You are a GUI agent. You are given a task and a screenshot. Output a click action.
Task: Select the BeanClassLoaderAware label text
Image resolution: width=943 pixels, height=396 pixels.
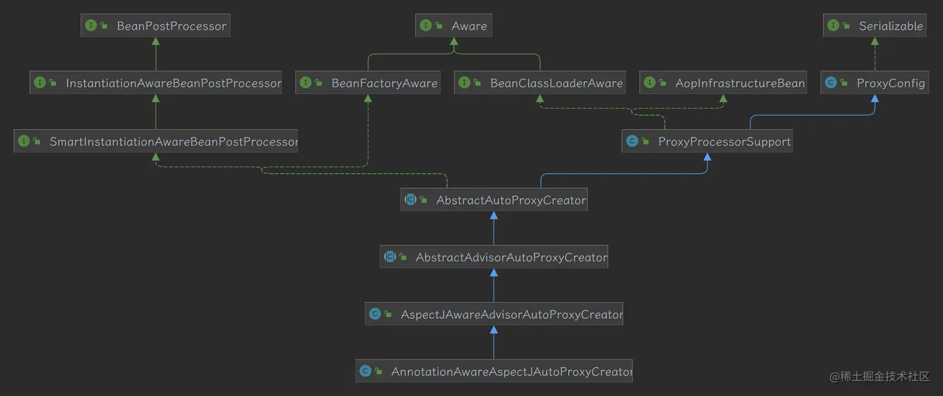point(556,83)
